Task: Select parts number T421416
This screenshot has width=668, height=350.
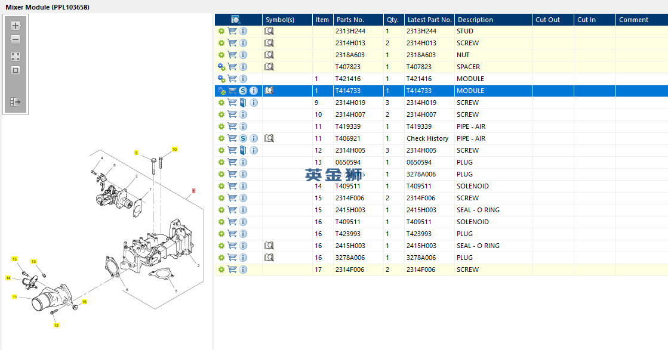Action: pyautogui.click(x=348, y=79)
